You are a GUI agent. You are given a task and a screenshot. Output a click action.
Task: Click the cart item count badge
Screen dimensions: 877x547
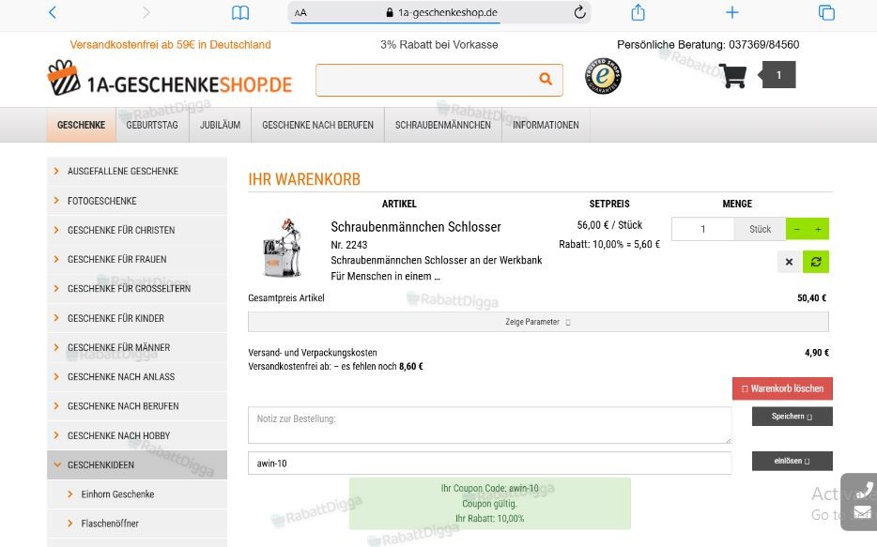click(x=777, y=75)
